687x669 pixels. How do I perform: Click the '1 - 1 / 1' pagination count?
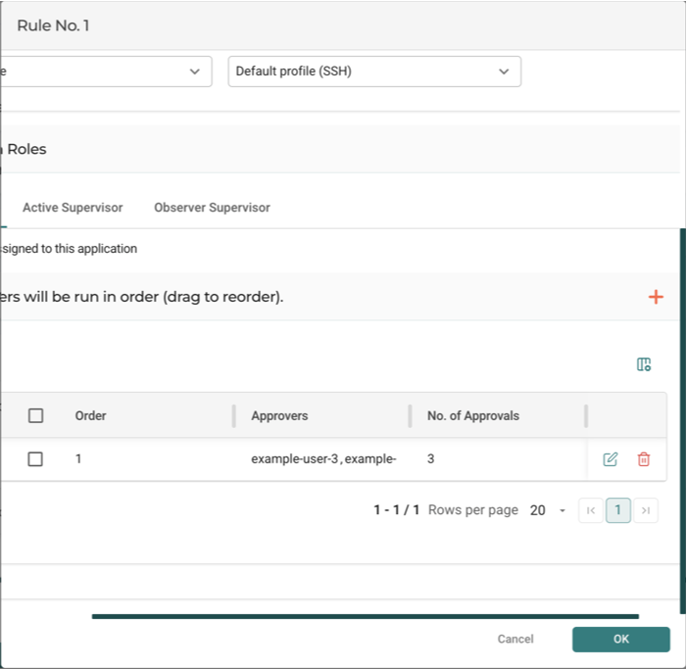pos(397,510)
